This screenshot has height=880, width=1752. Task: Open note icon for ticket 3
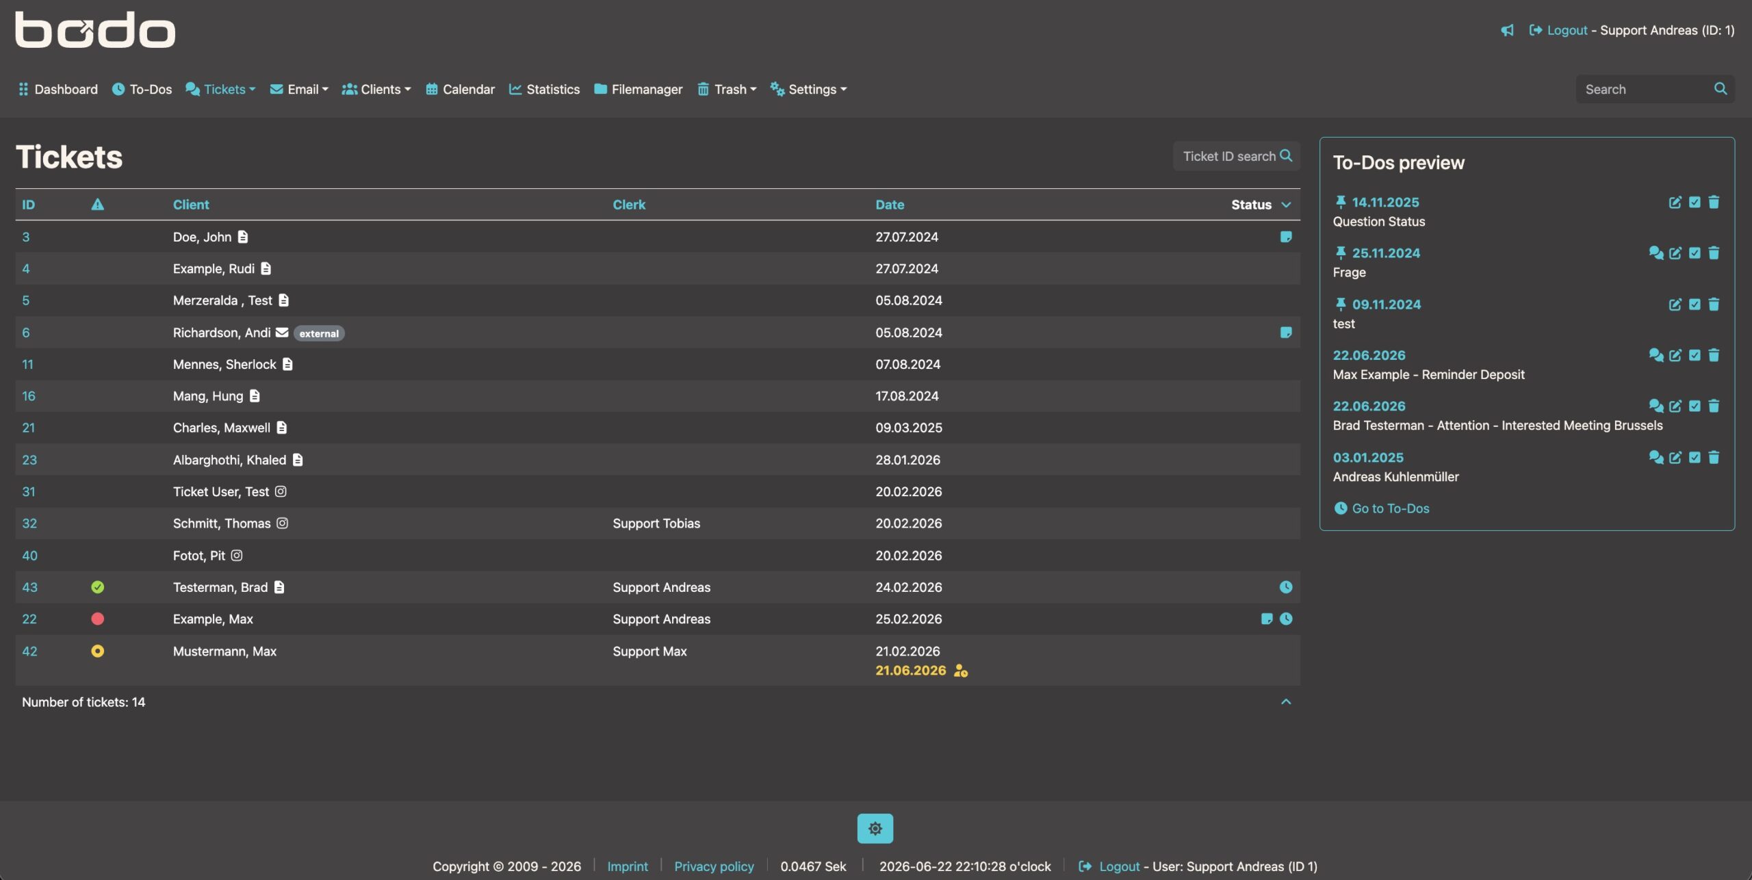[1286, 237]
